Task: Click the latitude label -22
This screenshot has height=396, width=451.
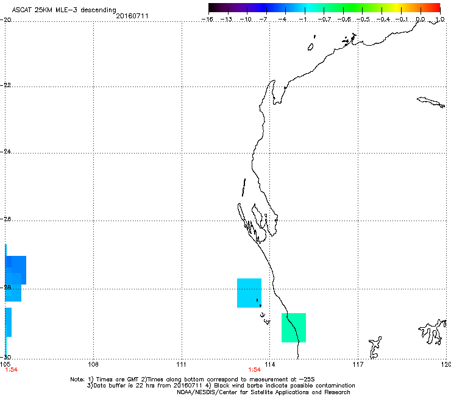Action: coord(5,85)
